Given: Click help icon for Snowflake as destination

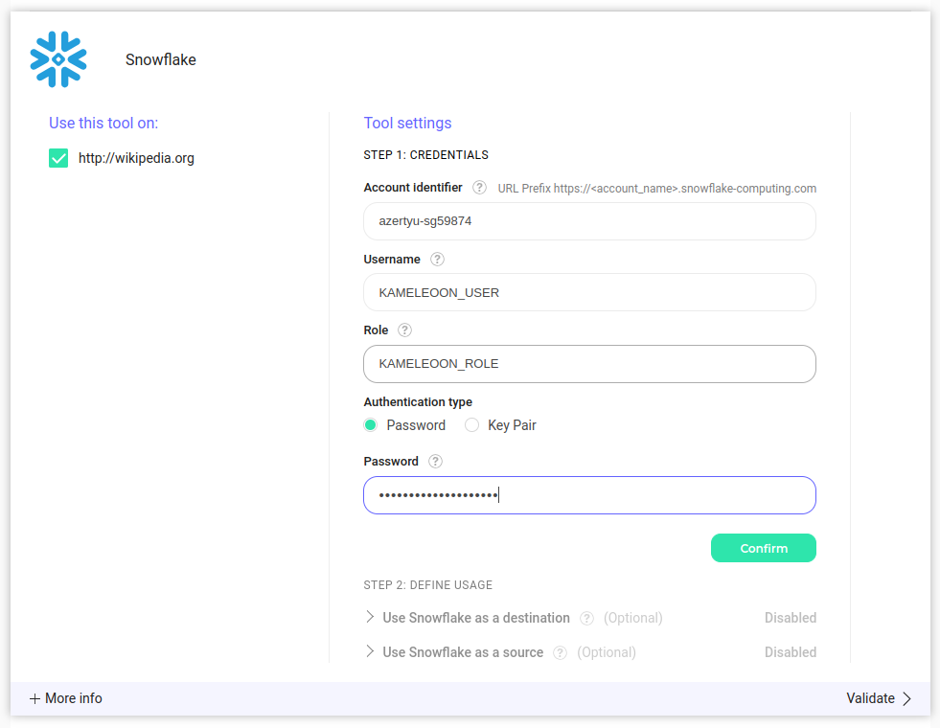Looking at the screenshot, I should pyautogui.click(x=586, y=618).
